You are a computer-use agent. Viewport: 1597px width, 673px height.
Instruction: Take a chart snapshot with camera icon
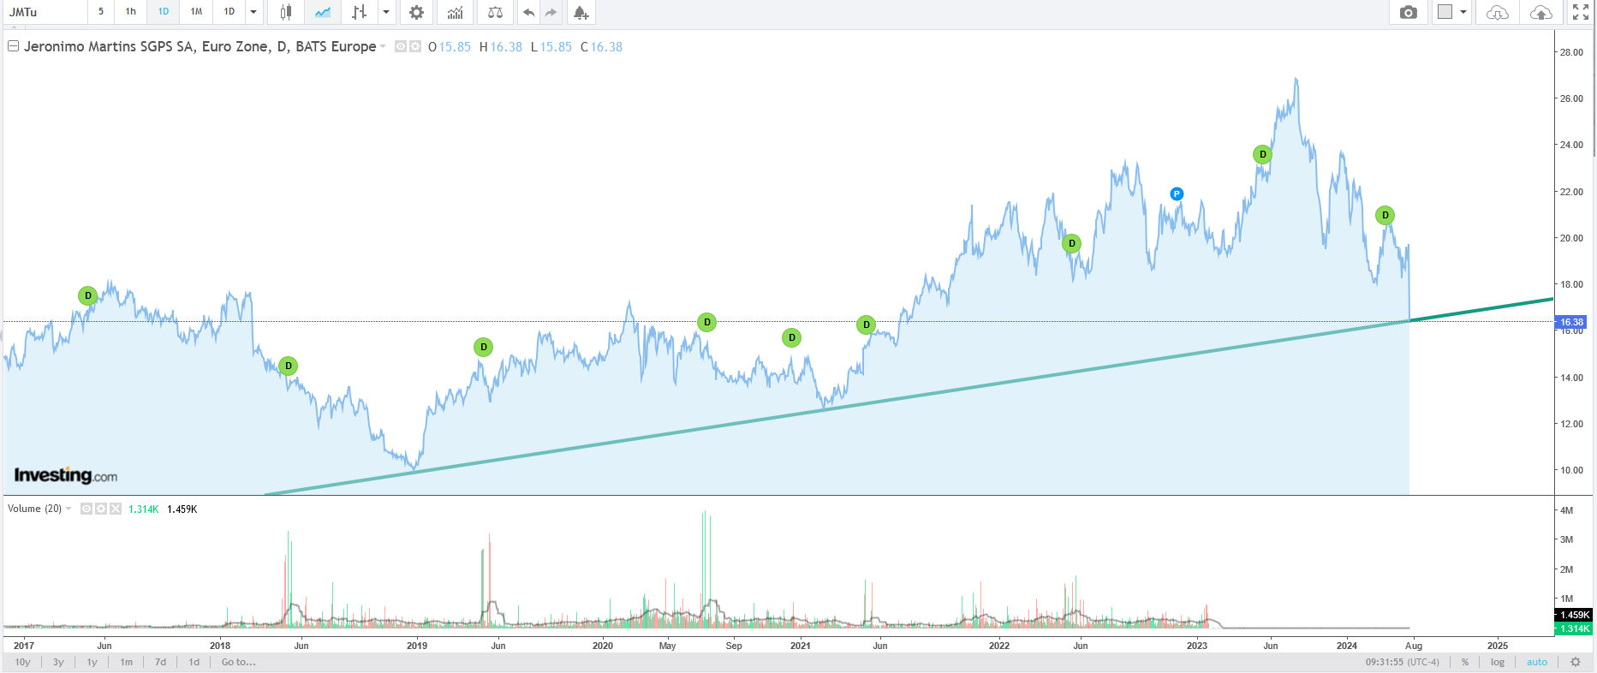click(1408, 12)
